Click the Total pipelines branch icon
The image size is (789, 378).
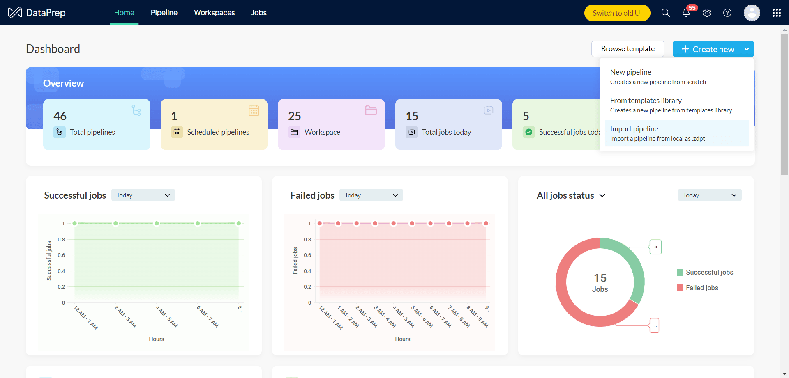[60, 132]
